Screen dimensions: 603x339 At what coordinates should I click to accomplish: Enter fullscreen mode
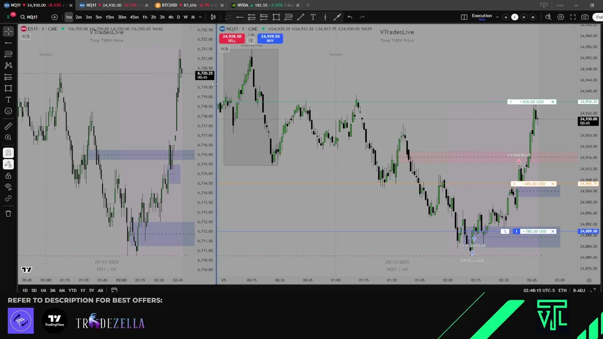click(573, 17)
